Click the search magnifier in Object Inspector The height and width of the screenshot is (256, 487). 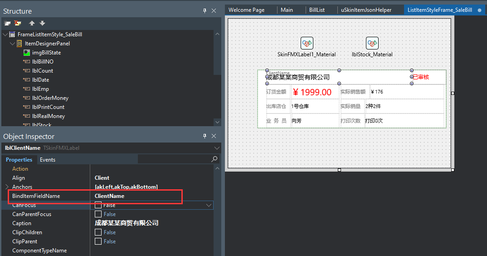214,159
